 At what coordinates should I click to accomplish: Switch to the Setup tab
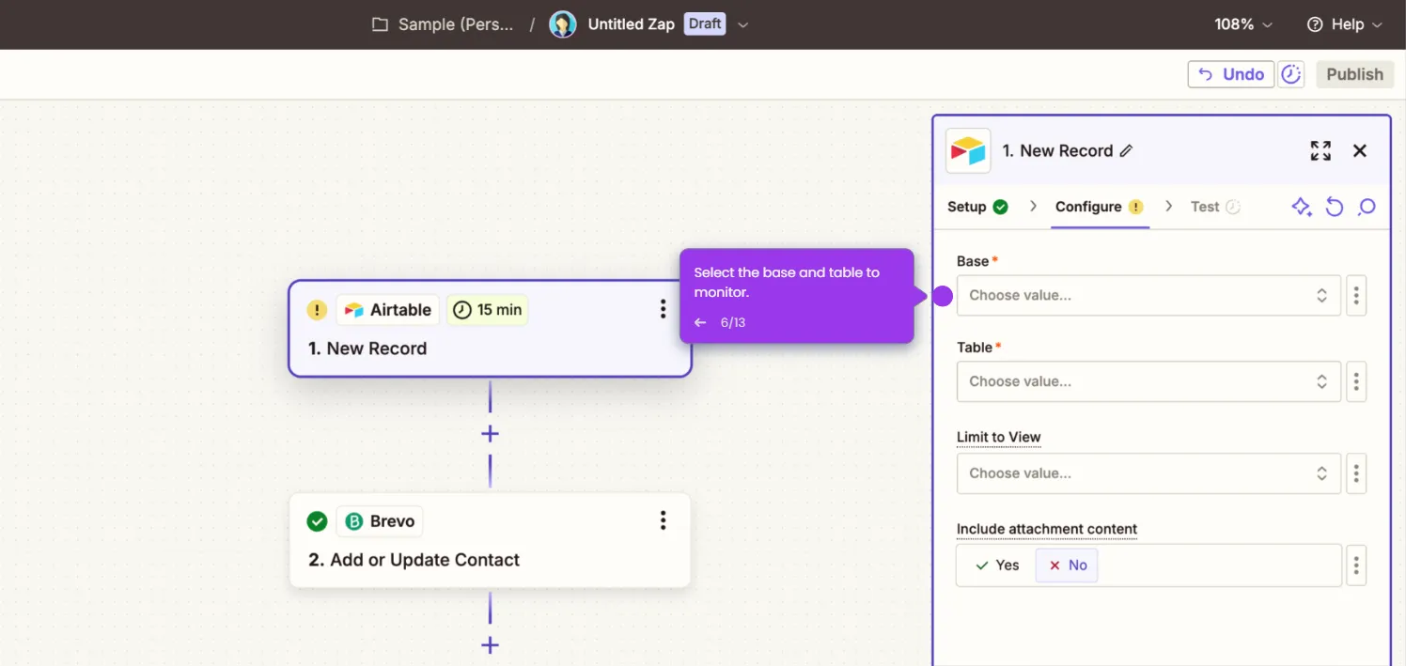tap(977, 207)
